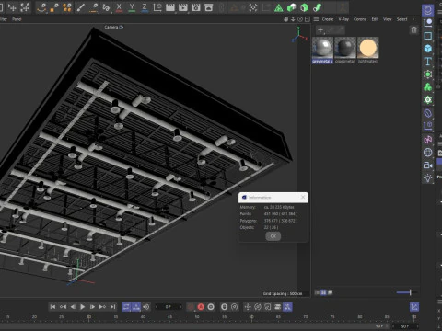Add a camera from right palette

tap(428, 165)
